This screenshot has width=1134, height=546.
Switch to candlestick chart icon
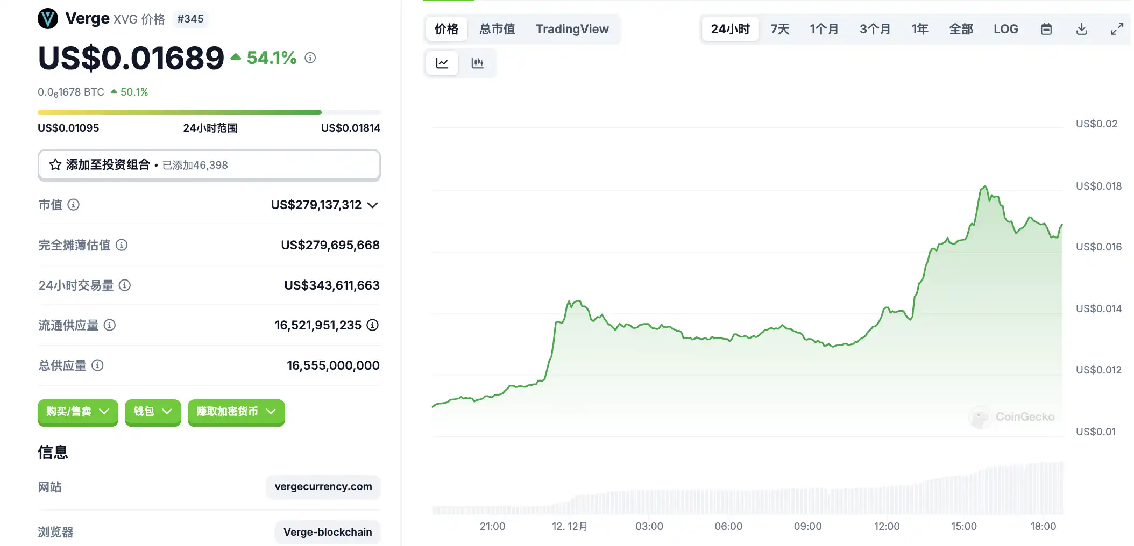click(477, 63)
